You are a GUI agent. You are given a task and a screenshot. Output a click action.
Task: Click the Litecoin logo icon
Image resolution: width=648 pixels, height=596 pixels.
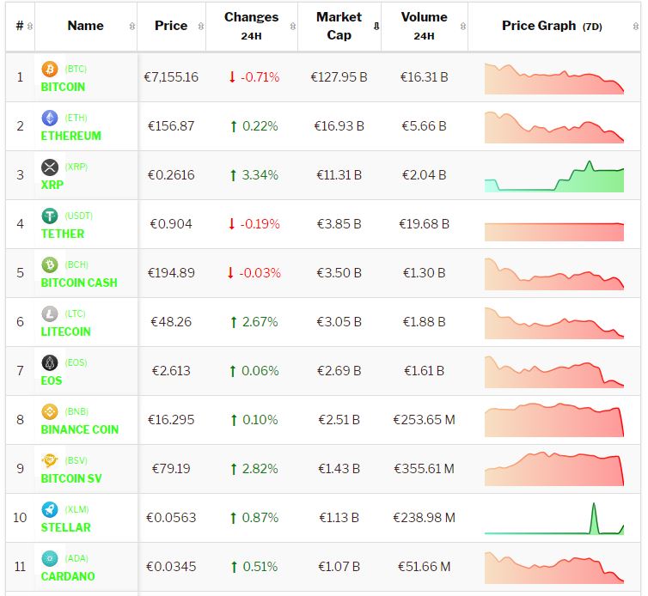(50, 313)
